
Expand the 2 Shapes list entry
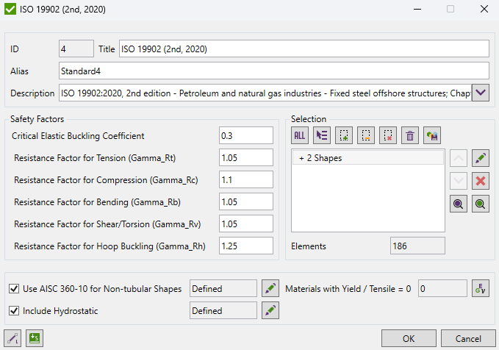pos(301,158)
